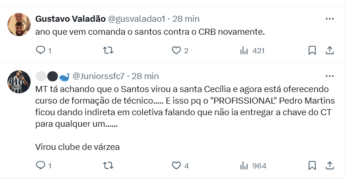Image resolution: width=356 pixels, height=179 pixels.
Task: Visit the @gusvaladao1 handle link
Action: [x=136, y=19]
